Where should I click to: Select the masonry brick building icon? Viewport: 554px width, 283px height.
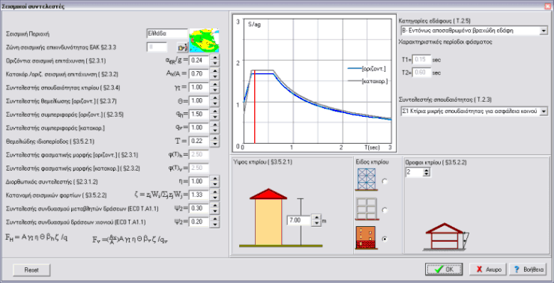(x=367, y=238)
